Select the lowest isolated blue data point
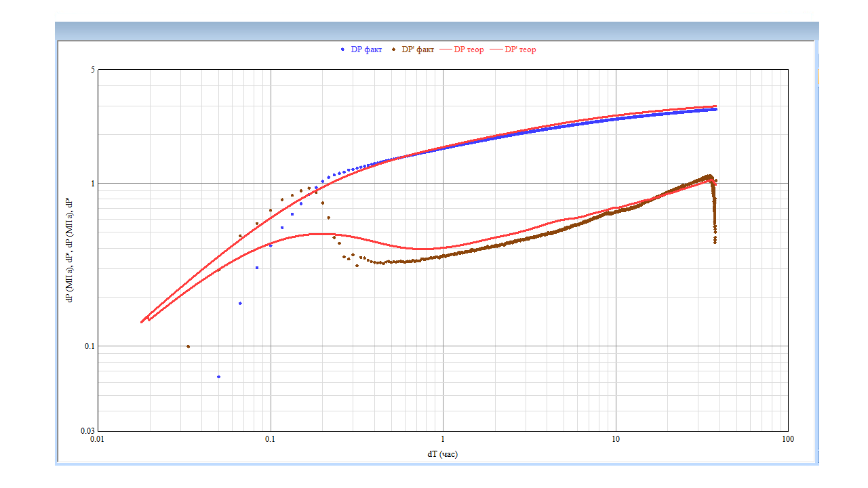 218,377
